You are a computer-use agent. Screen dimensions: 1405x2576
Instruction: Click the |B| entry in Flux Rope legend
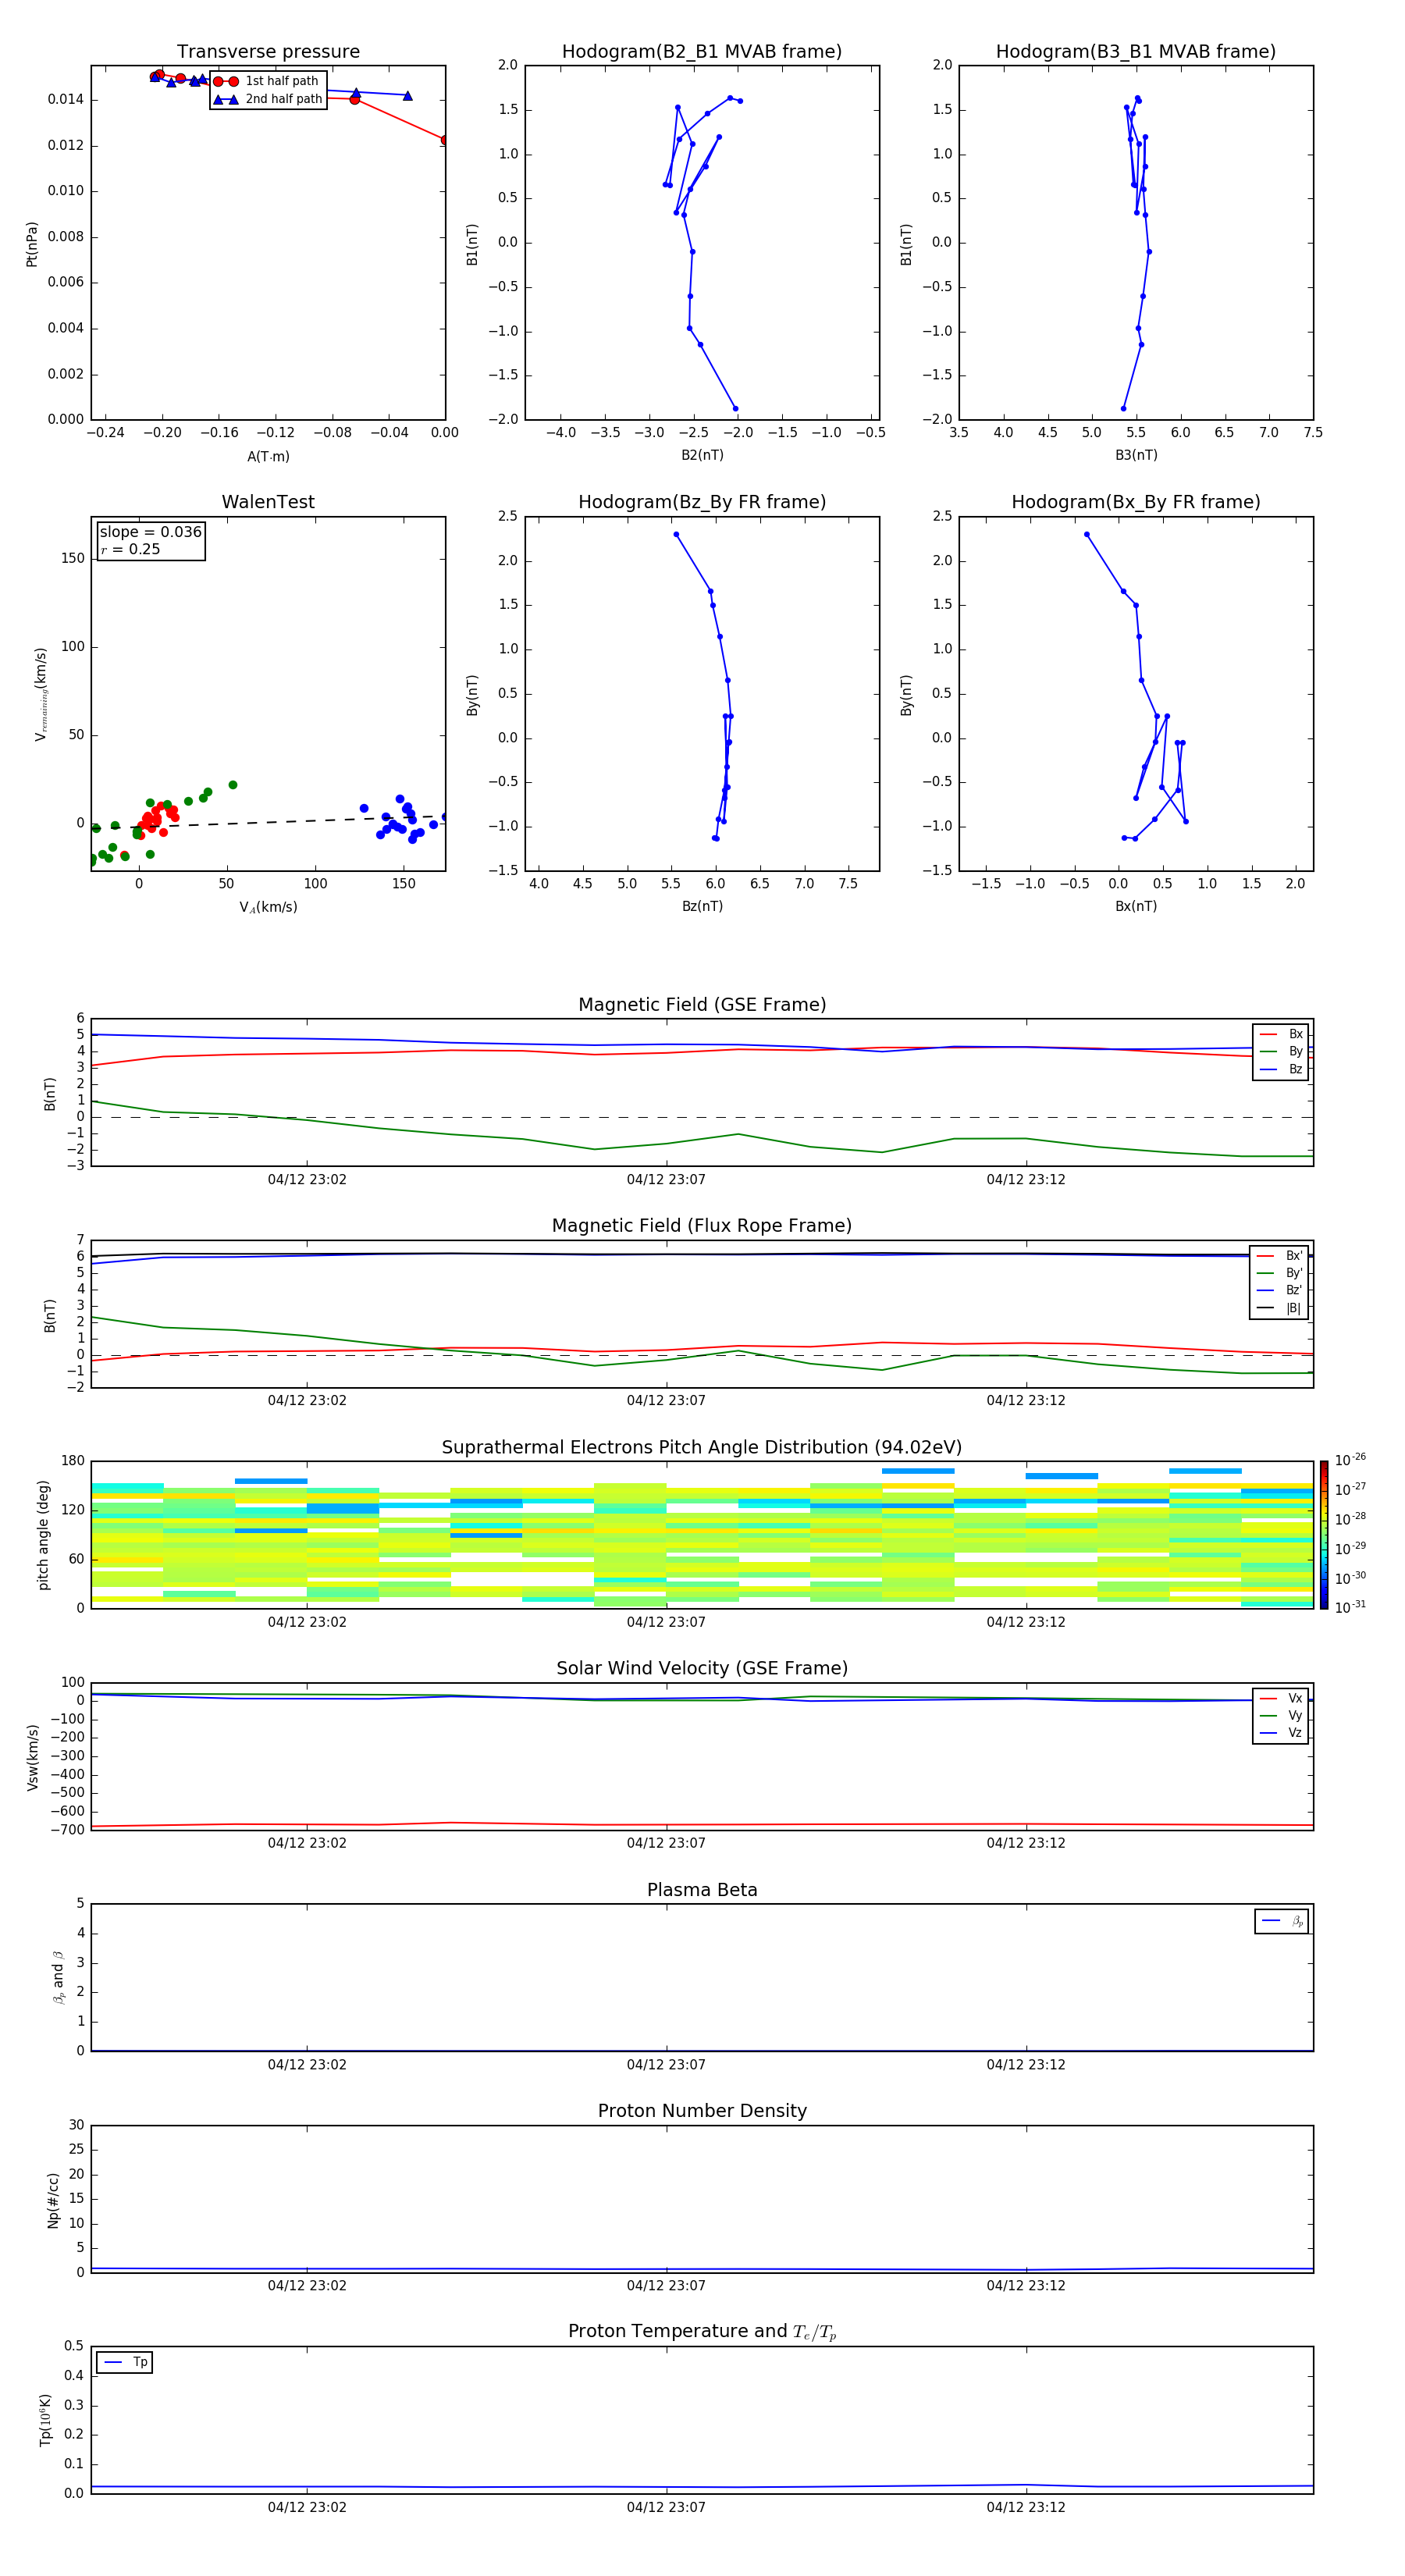pyautogui.click(x=1279, y=1308)
